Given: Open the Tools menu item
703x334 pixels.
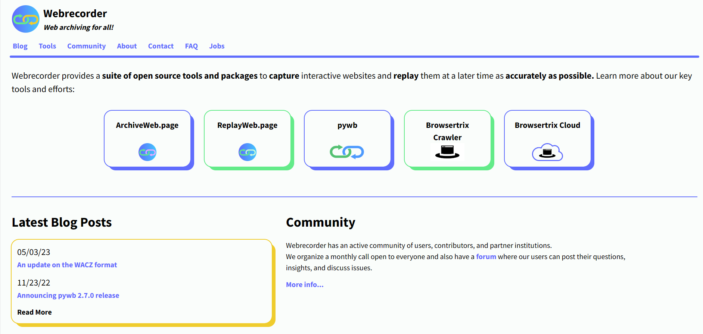Looking at the screenshot, I should click(x=47, y=46).
